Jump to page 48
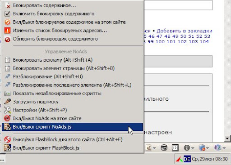The height and width of the screenshot is (165, 231). 167,36
